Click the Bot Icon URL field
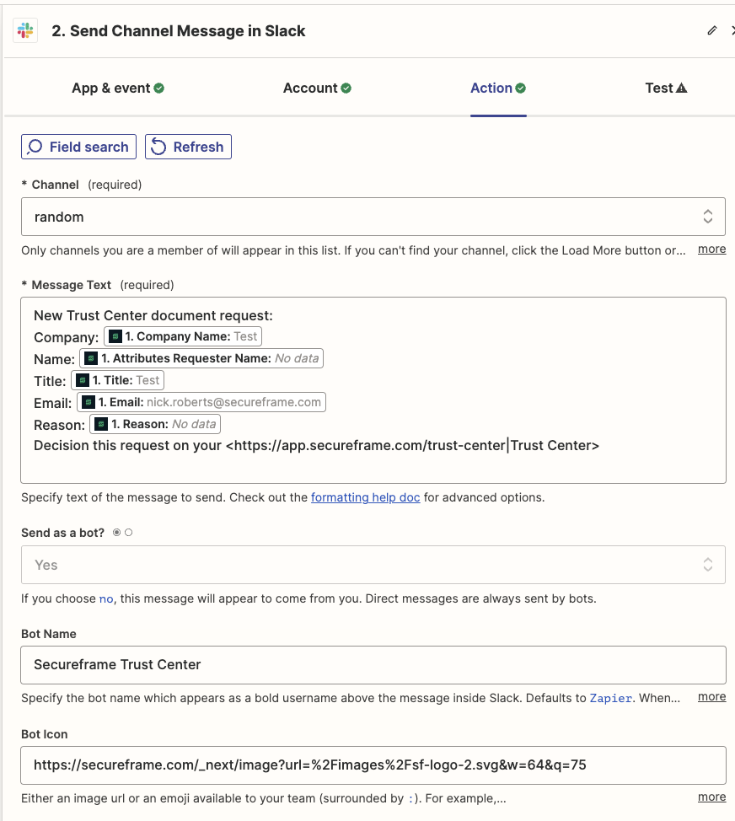Image resolution: width=735 pixels, height=821 pixels. click(x=373, y=765)
